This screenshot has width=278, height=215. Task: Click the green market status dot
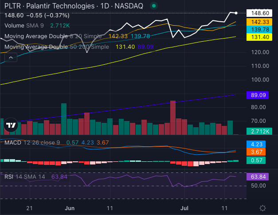point(154,6)
